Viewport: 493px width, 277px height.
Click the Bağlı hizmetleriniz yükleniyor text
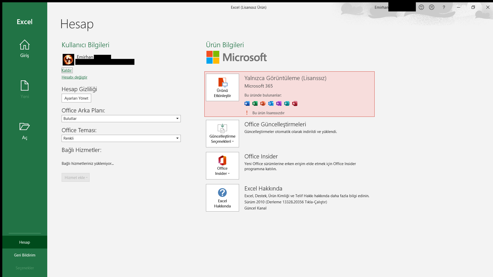click(x=88, y=164)
